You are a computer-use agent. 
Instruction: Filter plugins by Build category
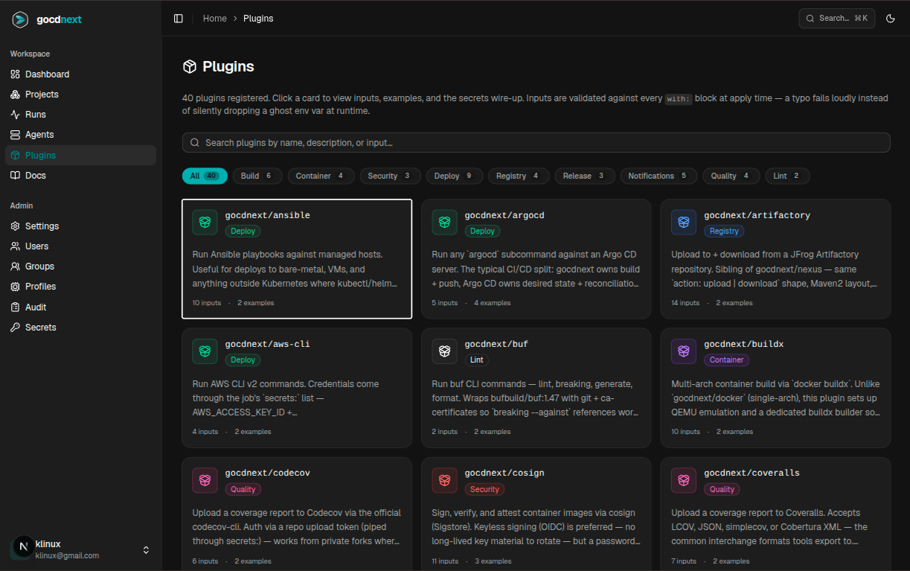(x=257, y=176)
